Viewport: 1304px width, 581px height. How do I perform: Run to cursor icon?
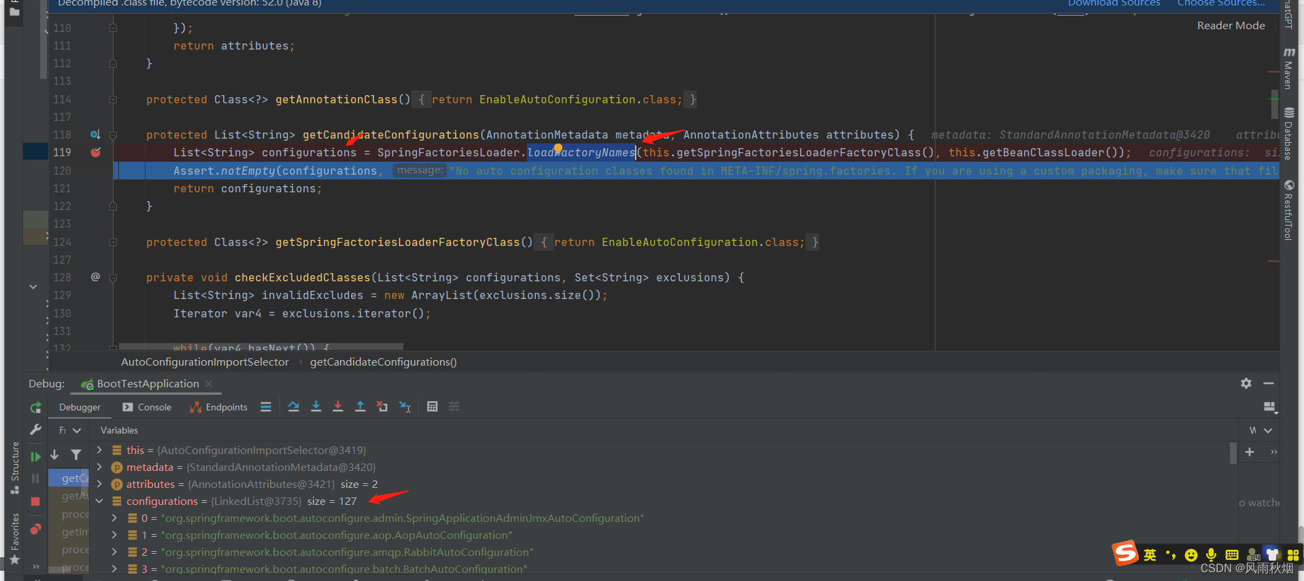click(x=405, y=407)
